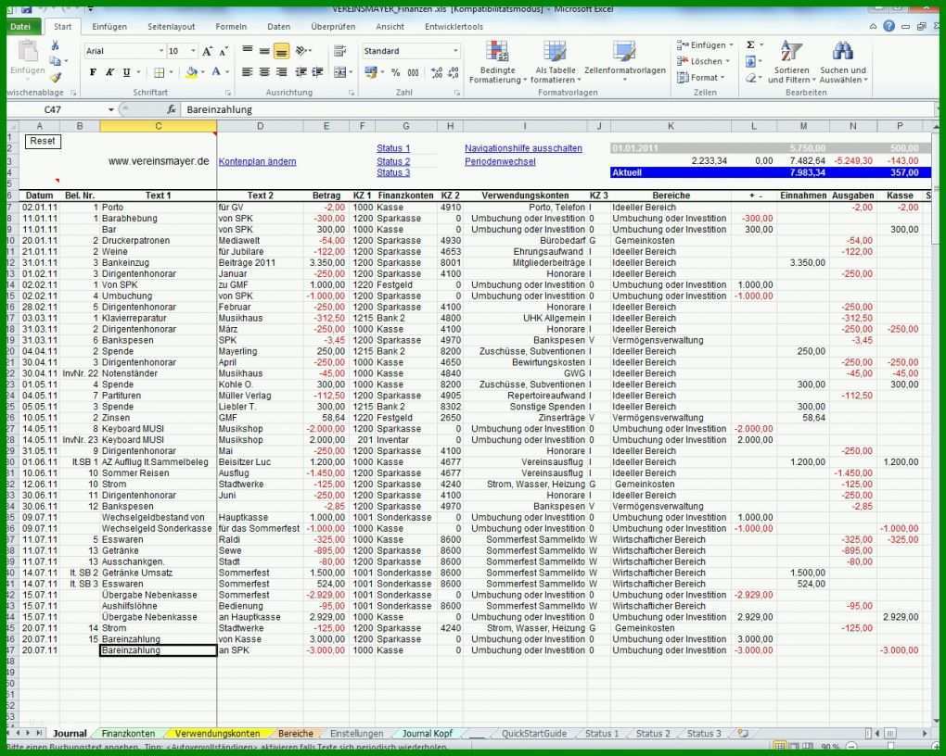The height and width of the screenshot is (756, 946).
Task: Click the increase decimal places icon
Action: (437, 72)
